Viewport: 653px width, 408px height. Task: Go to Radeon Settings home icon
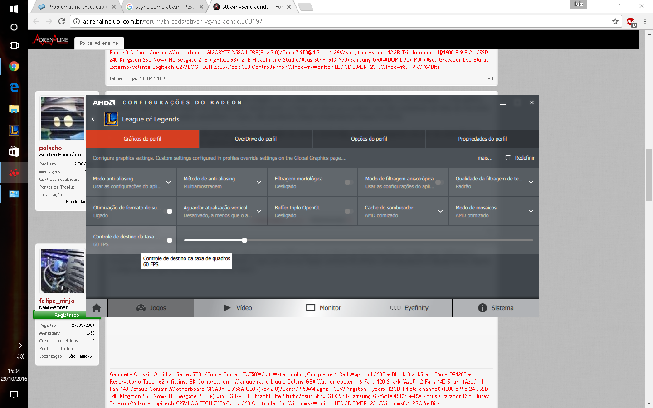(97, 308)
